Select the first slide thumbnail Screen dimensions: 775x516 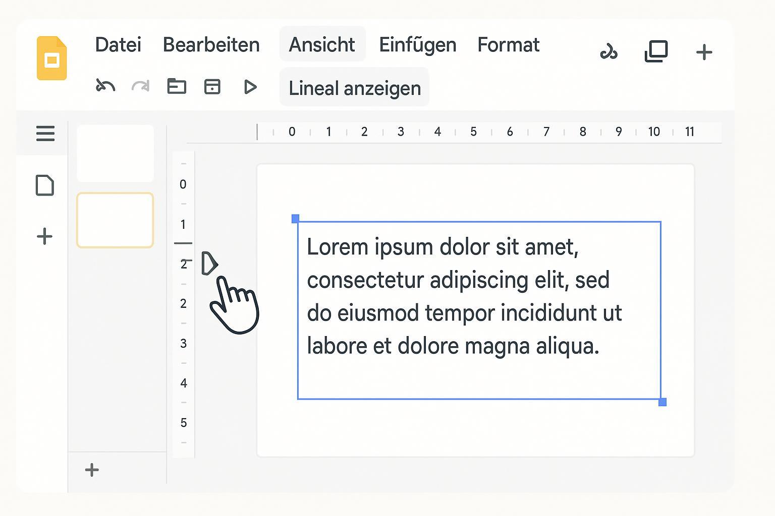click(x=115, y=153)
